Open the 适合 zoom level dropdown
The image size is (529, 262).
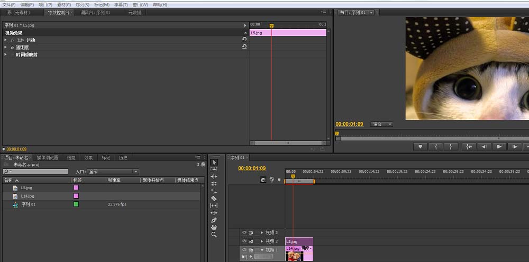pos(381,124)
